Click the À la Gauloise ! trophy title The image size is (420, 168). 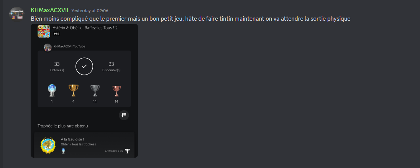(72, 139)
